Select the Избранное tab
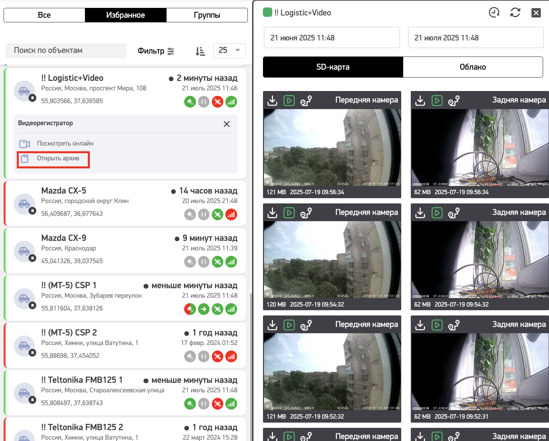This screenshot has height=441, width=549. tap(126, 15)
